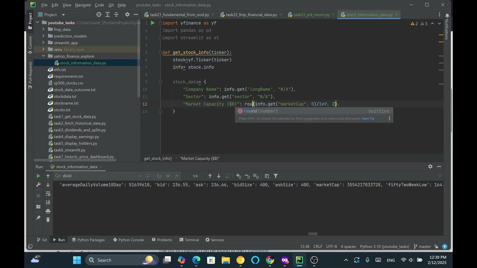Expand the streamlit_app folder
Viewport: 477px width, 268px height.
pyautogui.click(x=44, y=43)
